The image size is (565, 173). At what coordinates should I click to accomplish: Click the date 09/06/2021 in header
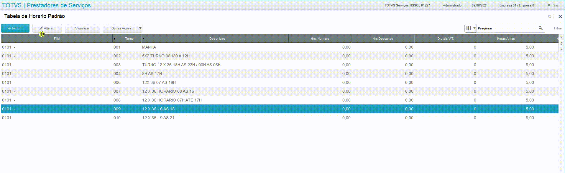point(479,5)
